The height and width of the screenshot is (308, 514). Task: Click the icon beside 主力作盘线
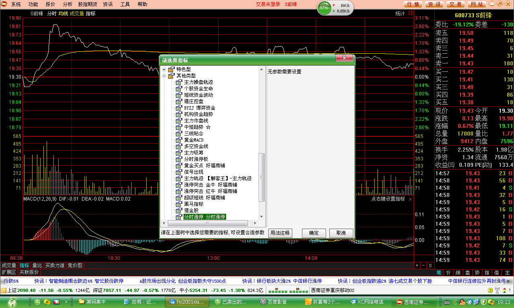pyautogui.click(x=179, y=121)
